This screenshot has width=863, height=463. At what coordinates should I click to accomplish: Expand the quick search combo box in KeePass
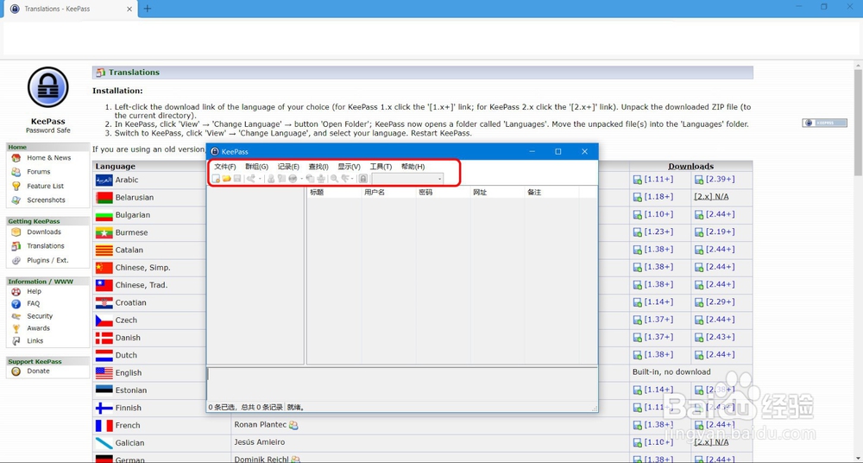440,179
